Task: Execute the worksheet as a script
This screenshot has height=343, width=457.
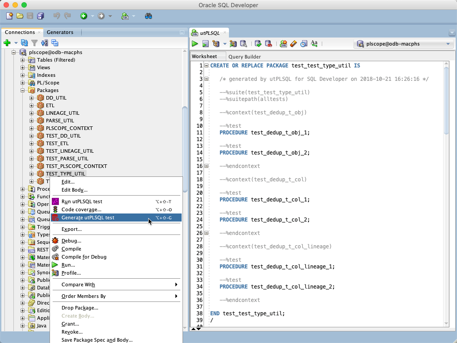Action: pos(206,43)
